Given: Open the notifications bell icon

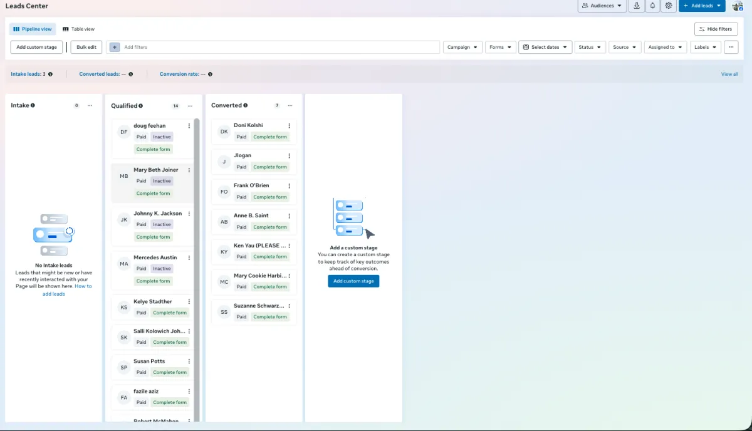Looking at the screenshot, I should pyautogui.click(x=652, y=6).
